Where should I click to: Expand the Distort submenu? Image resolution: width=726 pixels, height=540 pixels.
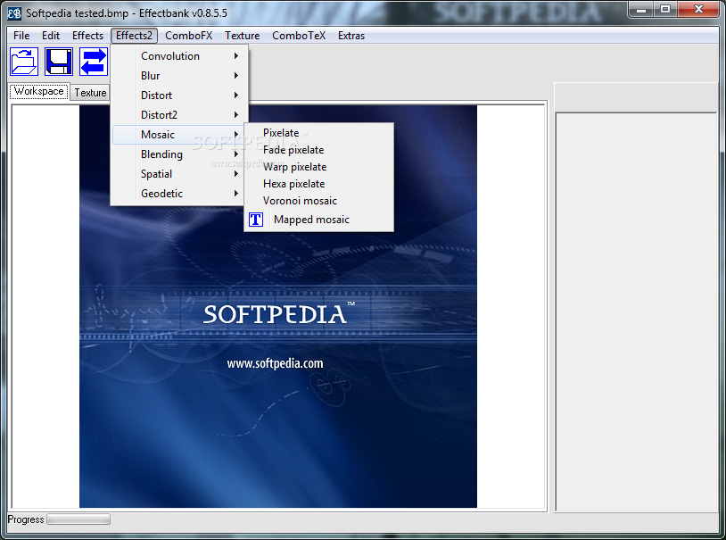(179, 96)
